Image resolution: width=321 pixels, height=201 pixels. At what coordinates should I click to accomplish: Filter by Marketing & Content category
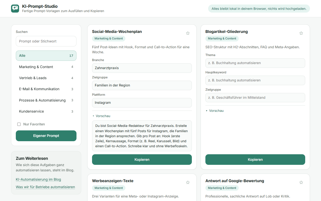46,67
